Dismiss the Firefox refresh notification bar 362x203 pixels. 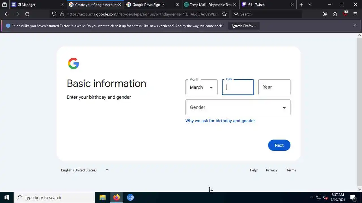[x=355, y=25]
